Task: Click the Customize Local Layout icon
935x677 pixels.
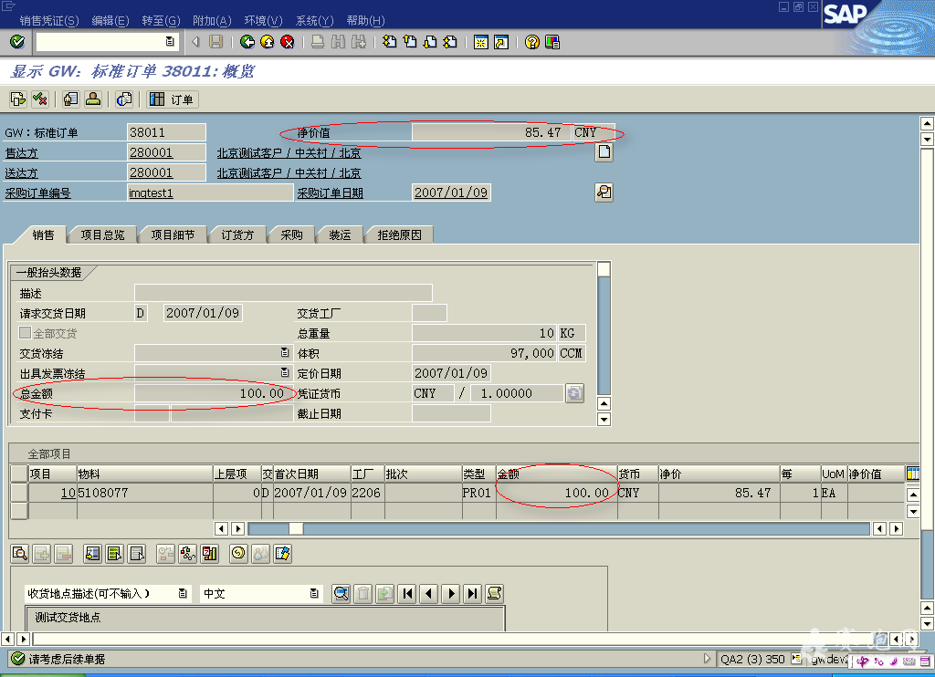Action: 552,42
